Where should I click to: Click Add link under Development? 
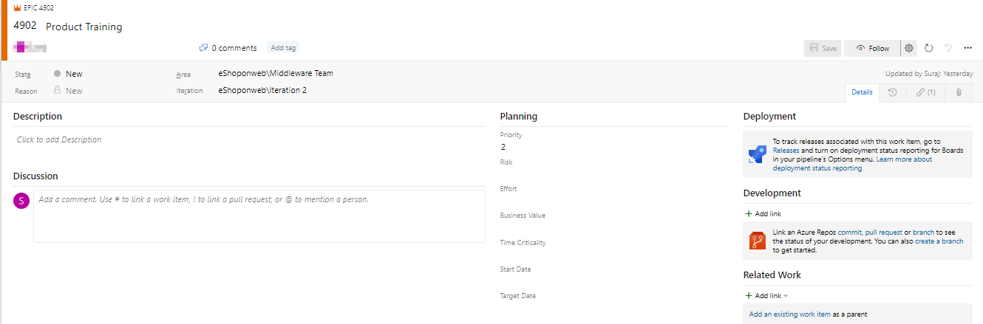click(763, 214)
